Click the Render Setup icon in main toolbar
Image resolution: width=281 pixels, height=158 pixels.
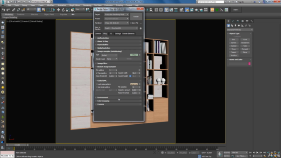187,10
